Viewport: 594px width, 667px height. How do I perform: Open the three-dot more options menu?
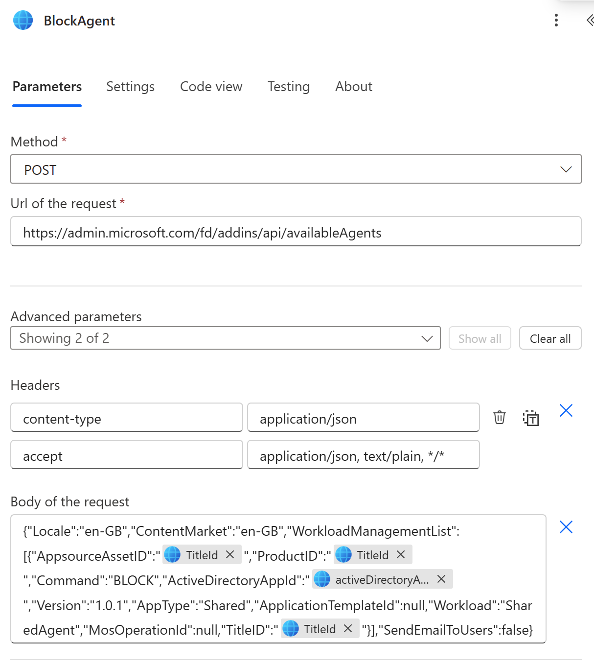(x=556, y=20)
